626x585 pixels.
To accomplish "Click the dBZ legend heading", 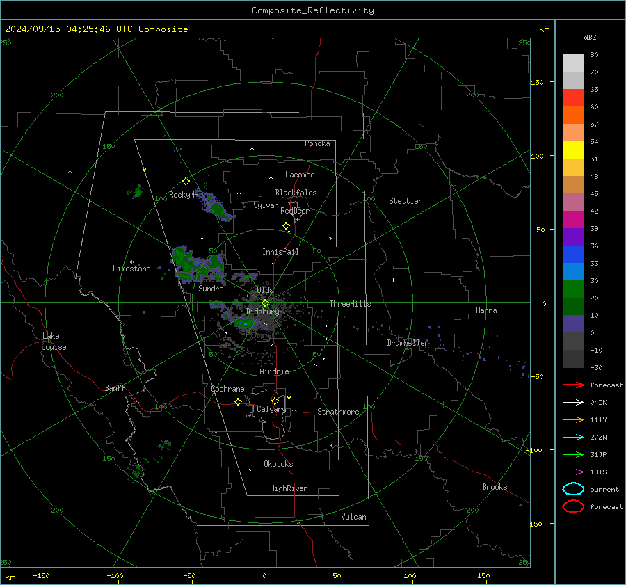I will click(x=590, y=37).
